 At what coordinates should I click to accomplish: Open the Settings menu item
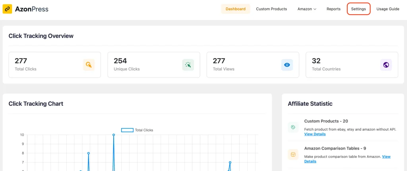[359, 9]
